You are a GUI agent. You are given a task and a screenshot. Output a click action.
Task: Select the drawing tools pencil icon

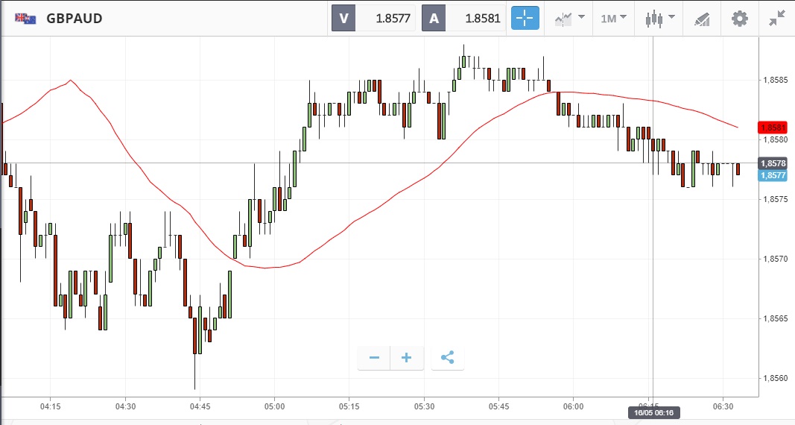click(x=702, y=19)
